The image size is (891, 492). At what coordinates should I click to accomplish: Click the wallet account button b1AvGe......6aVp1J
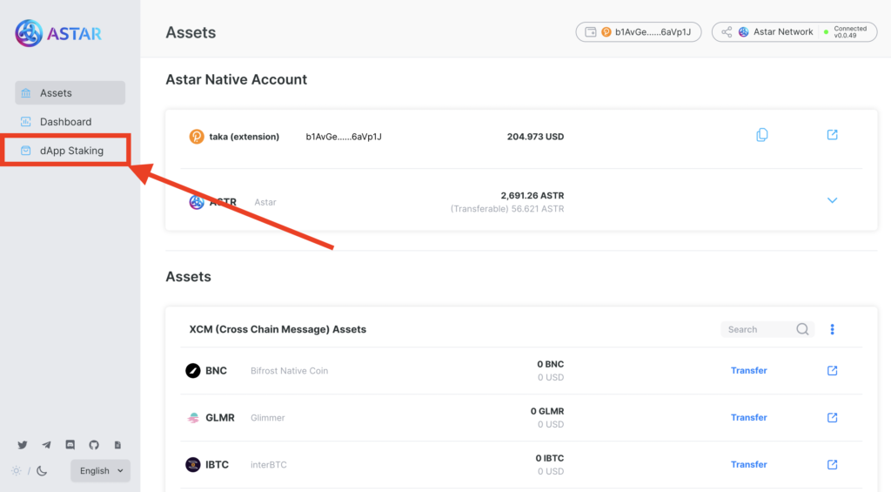[638, 32]
